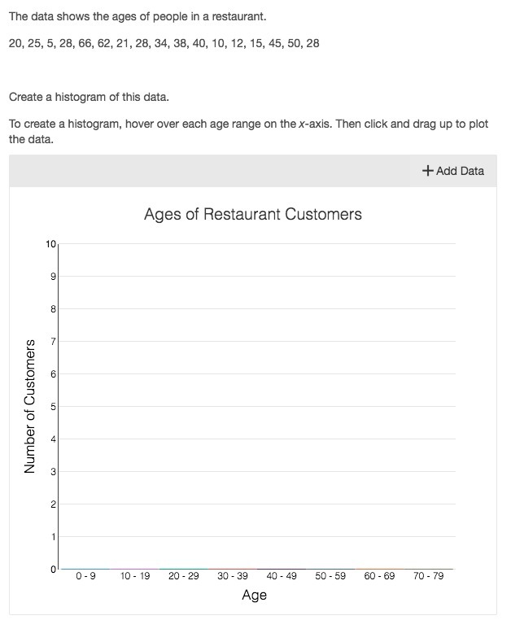Click the data list of ages text
511x620 pixels.
click(164, 43)
